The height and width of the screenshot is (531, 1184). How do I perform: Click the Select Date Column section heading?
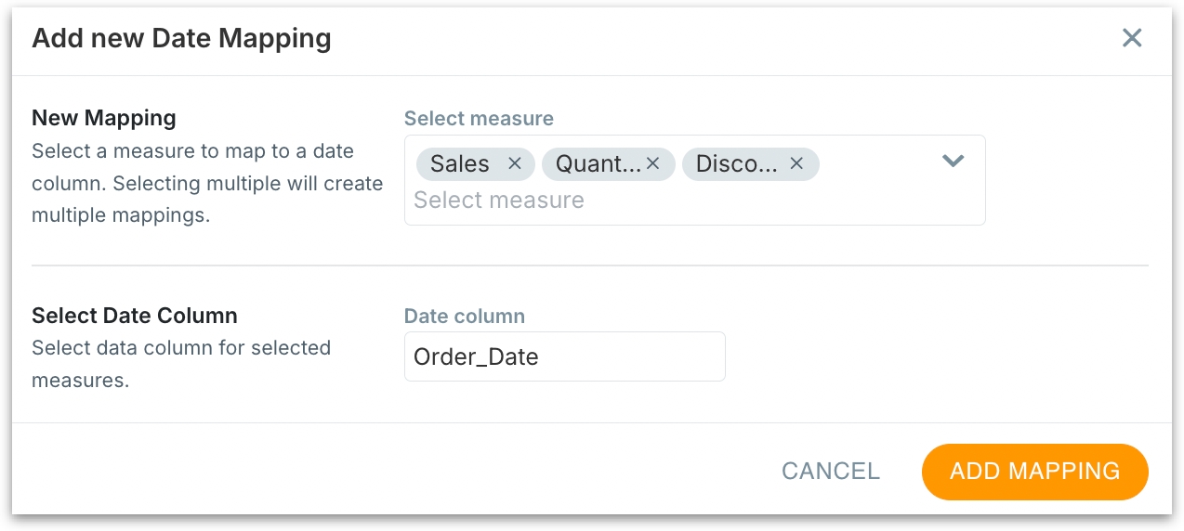135,316
